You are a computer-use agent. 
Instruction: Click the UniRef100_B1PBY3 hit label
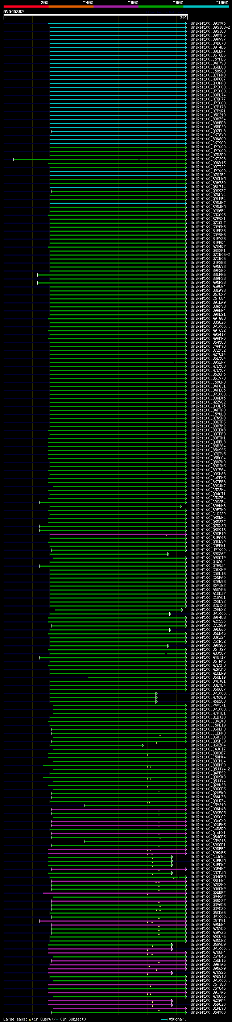(x=208, y=1008)
